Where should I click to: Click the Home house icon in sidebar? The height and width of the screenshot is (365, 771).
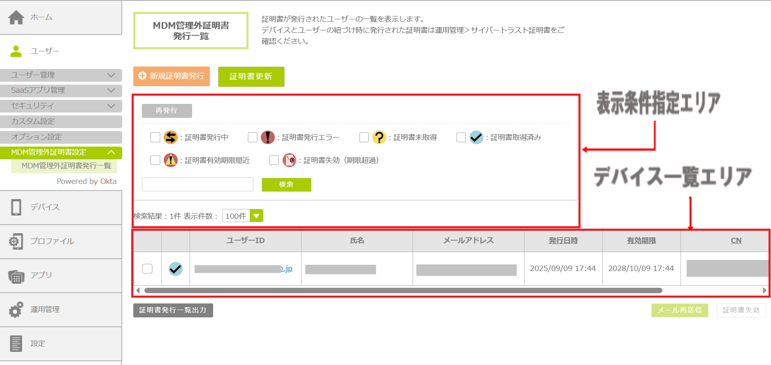16,17
